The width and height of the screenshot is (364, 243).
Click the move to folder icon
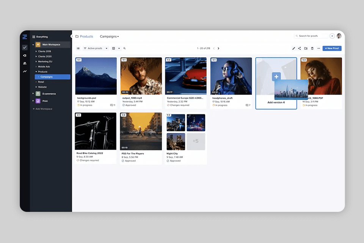coord(306,48)
